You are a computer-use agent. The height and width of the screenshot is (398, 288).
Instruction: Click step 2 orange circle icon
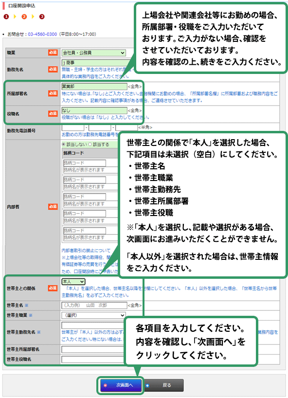(x=24, y=17)
